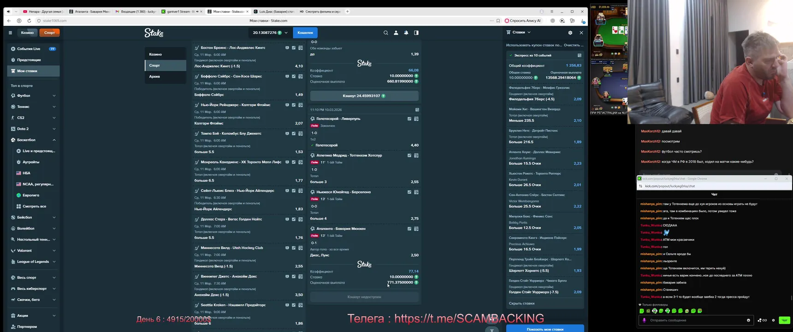Click stream icon on Баффало Сэйбрс row
This screenshot has width=793, height=332.
pos(287,77)
